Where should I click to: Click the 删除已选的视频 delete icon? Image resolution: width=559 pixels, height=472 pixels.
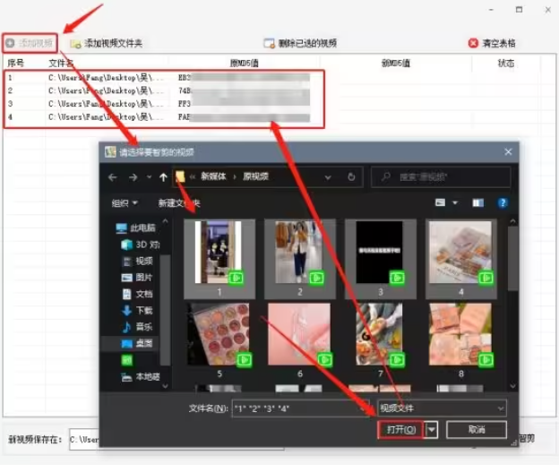(268, 43)
